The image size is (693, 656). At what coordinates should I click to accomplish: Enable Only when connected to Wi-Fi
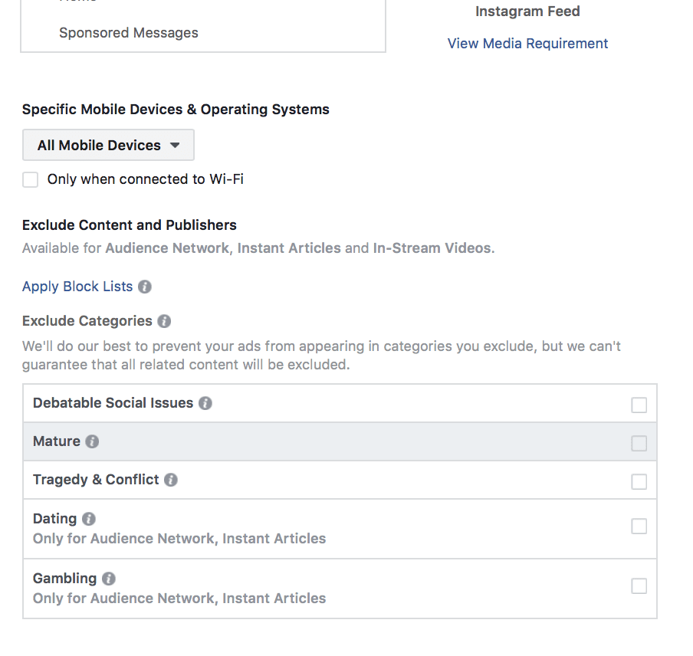pos(31,180)
